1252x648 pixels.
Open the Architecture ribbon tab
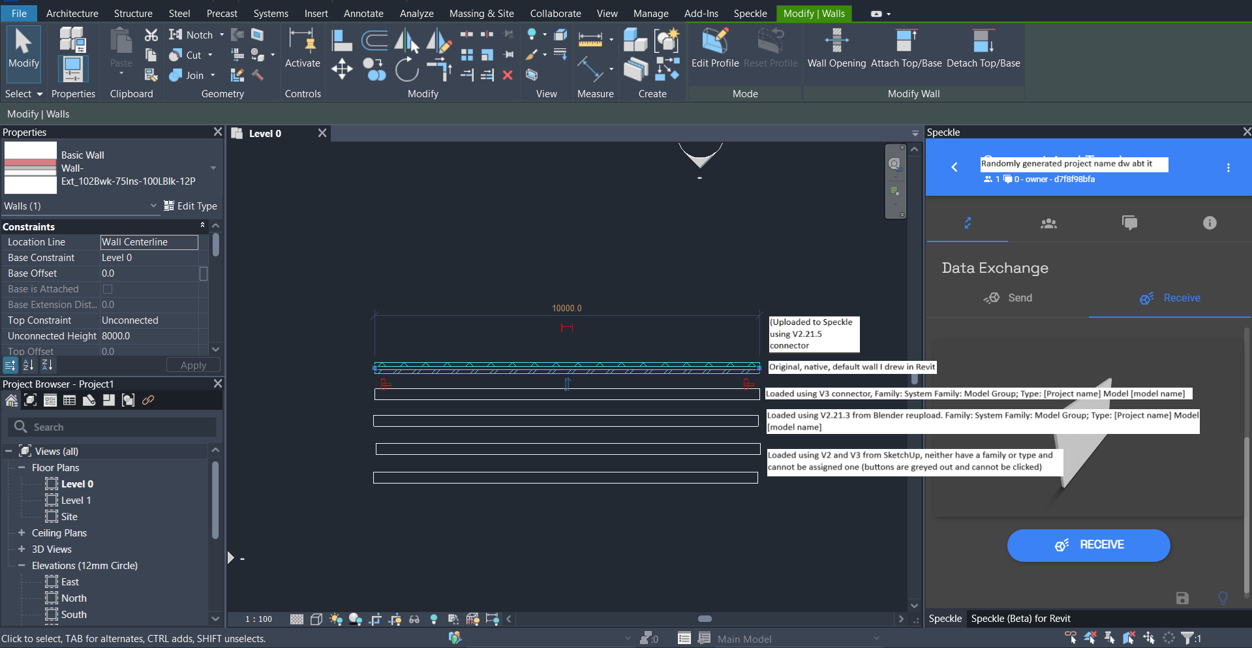[x=72, y=13]
